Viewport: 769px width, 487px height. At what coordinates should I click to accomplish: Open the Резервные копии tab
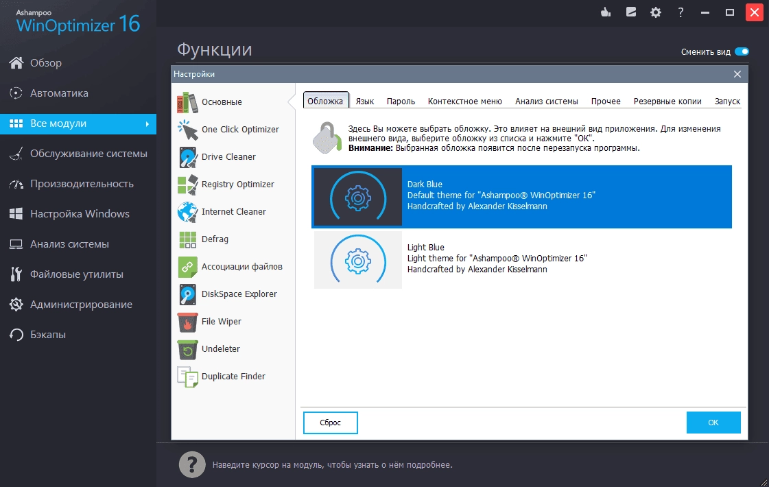coord(667,101)
